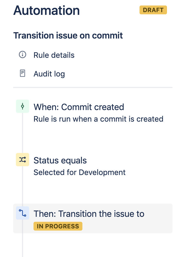This screenshot has width=195, height=257.
Task: Click the IN PROGRESS yellow lozenge
Action: [58, 226]
